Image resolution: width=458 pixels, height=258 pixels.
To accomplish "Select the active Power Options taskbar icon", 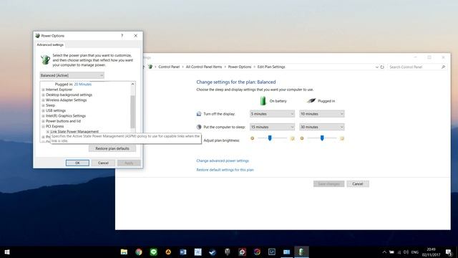I will click(301, 252).
